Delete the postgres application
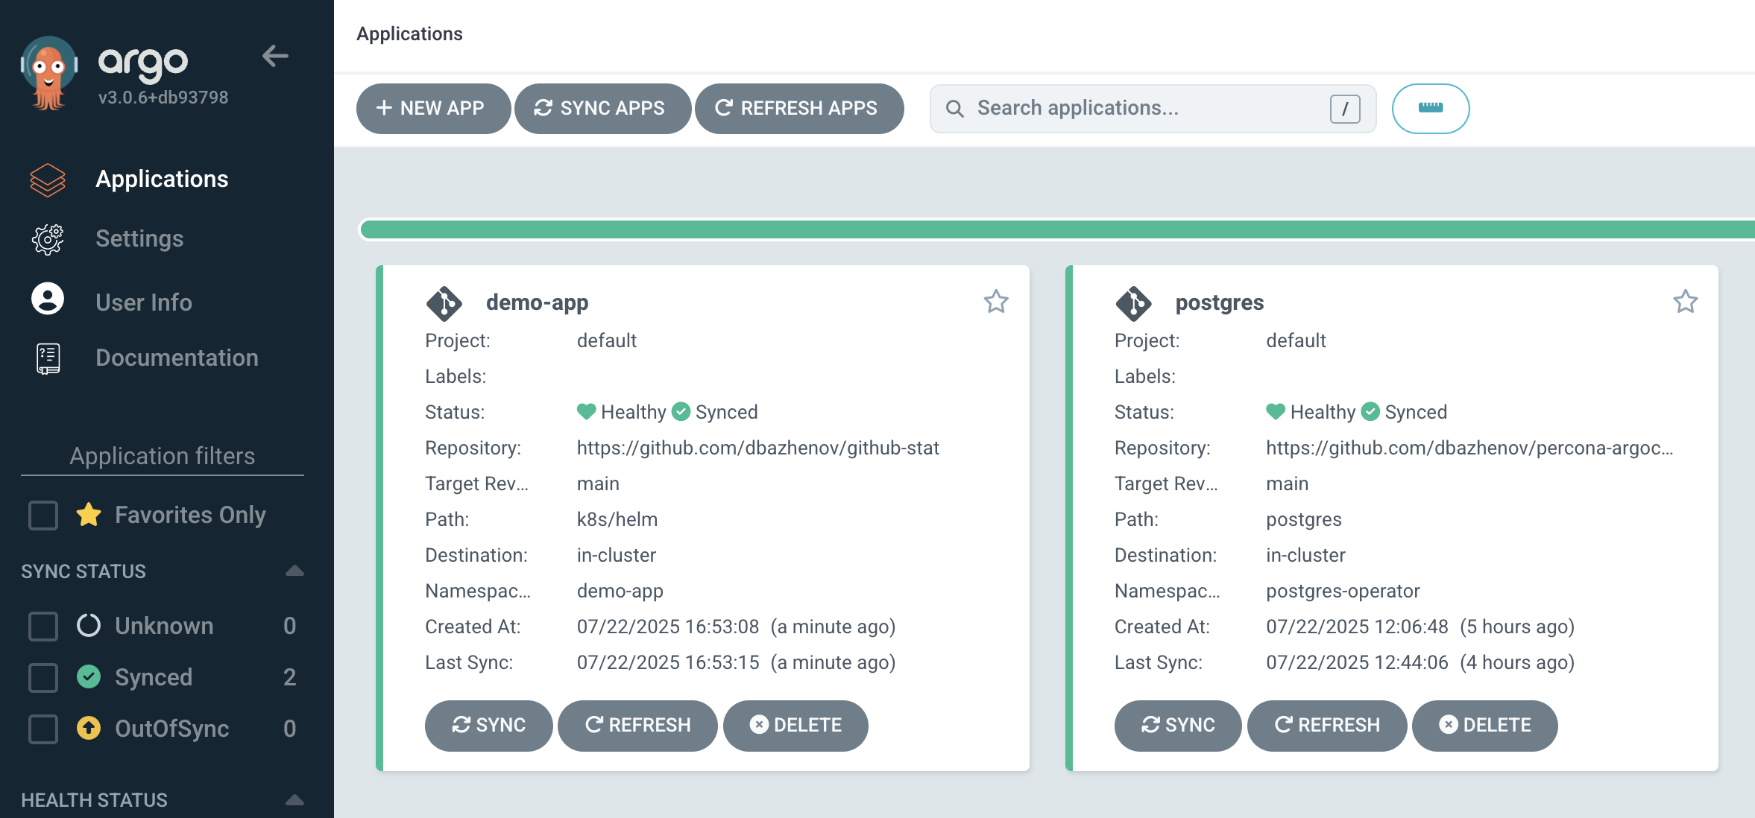This screenshot has width=1755, height=818. click(x=1485, y=725)
